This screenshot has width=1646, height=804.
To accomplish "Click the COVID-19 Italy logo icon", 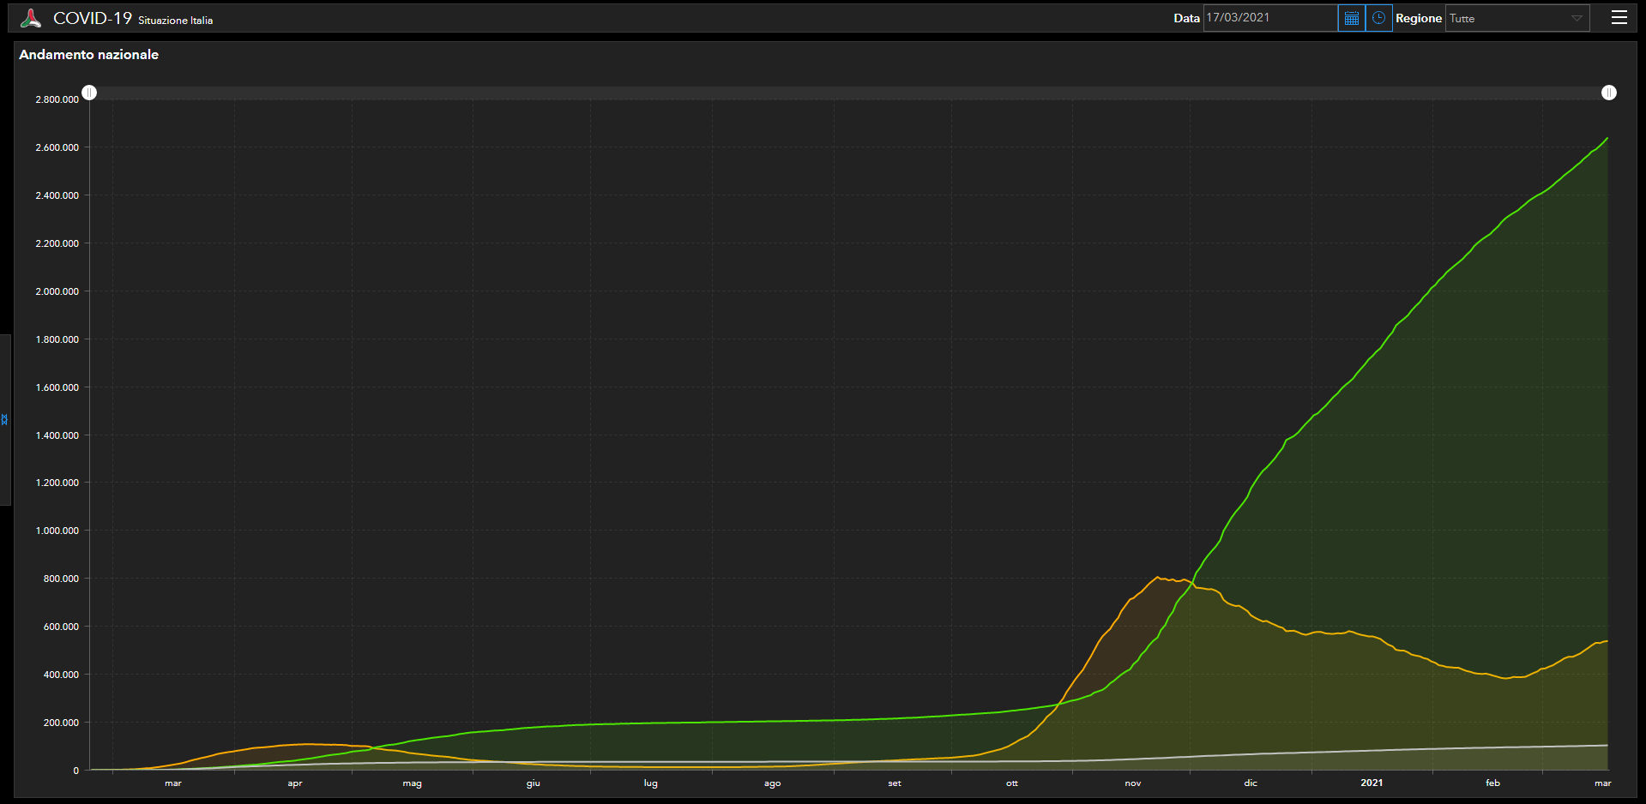I will pyautogui.click(x=31, y=18).
